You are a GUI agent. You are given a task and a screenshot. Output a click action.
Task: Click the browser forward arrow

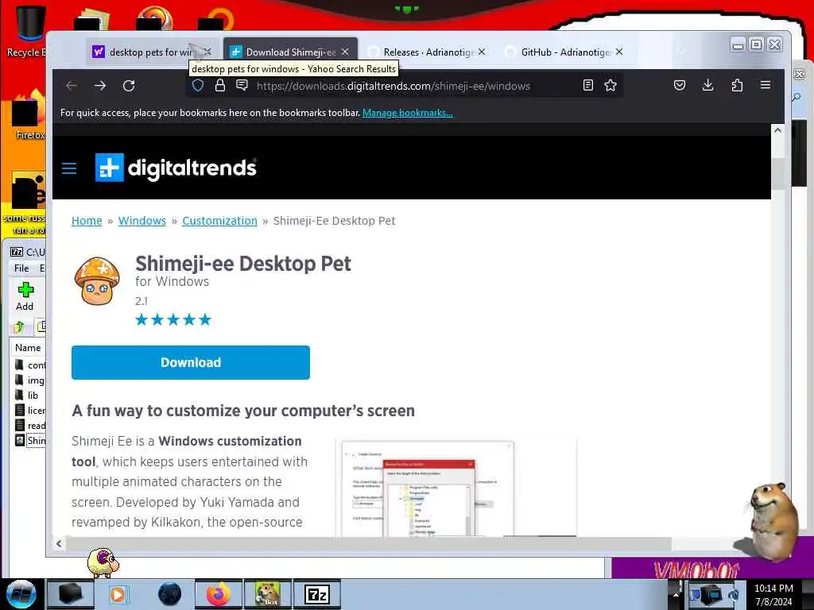100,86
